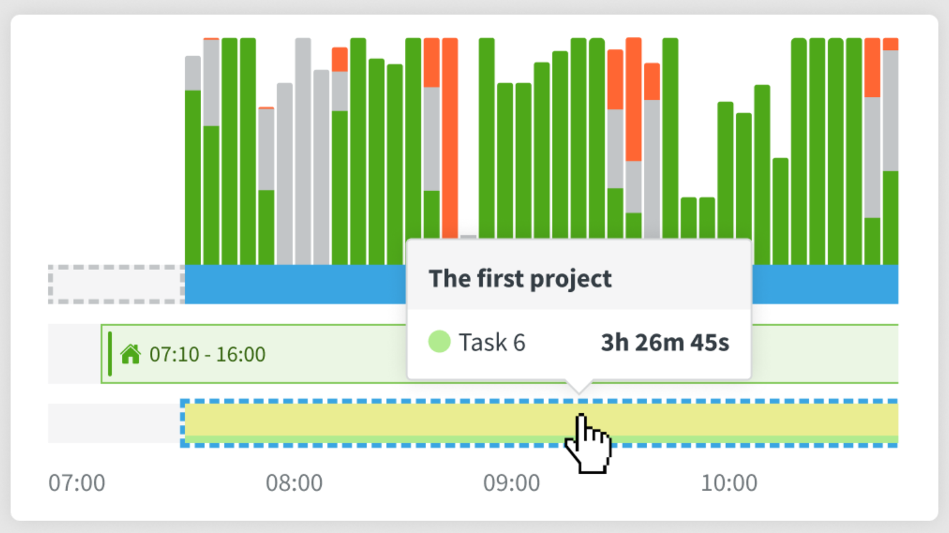Click the 09:00 timeline label
This screenshot has height=533, width=949.
click(x=512, y=482)
